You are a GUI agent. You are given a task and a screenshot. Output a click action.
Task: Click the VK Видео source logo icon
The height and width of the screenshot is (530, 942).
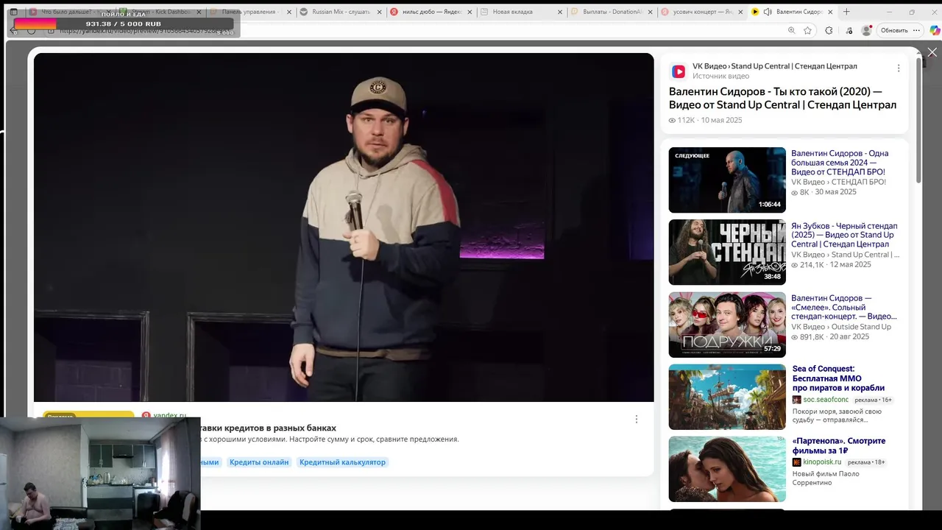(679, 71)
